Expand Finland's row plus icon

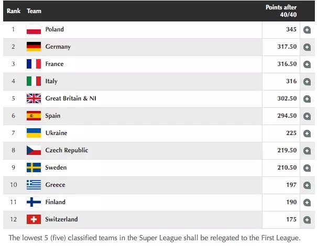point(307,203)
